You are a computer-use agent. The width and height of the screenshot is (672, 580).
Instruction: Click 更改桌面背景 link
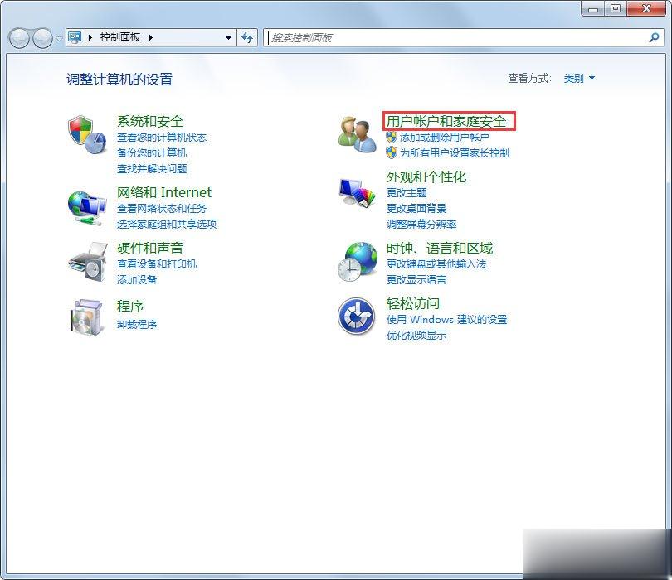[416, 209]
